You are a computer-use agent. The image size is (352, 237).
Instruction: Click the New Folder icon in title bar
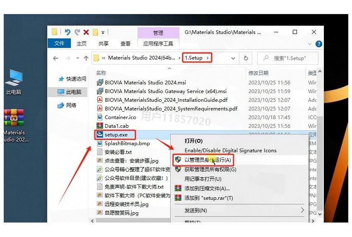(x=95, y=32)
